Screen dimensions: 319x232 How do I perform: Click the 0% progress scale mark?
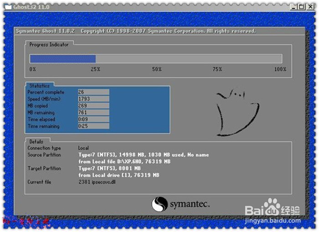pyautogui.click(x=32, y=69)
